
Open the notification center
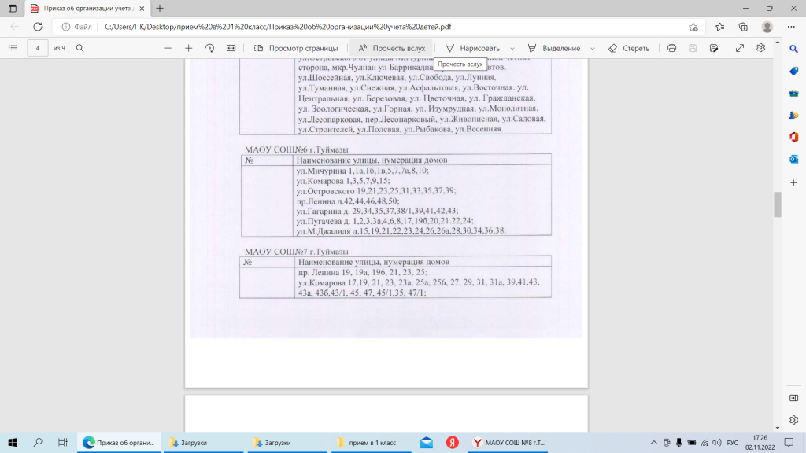coord(789,442)
